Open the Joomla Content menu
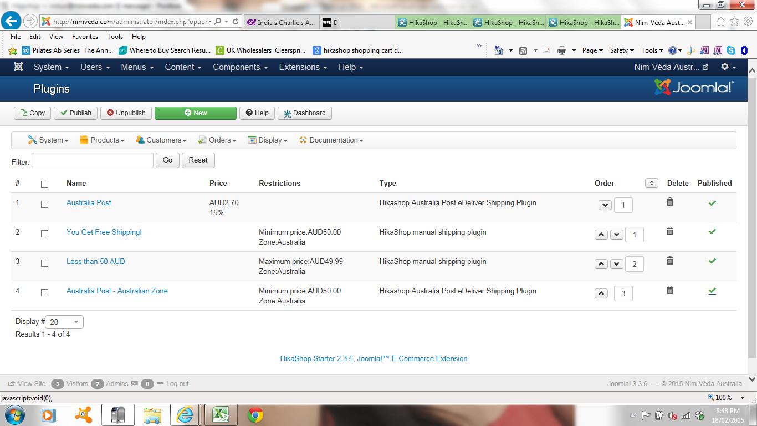The height and width of the screenshot is (426, 757). (x=183, y=67)
